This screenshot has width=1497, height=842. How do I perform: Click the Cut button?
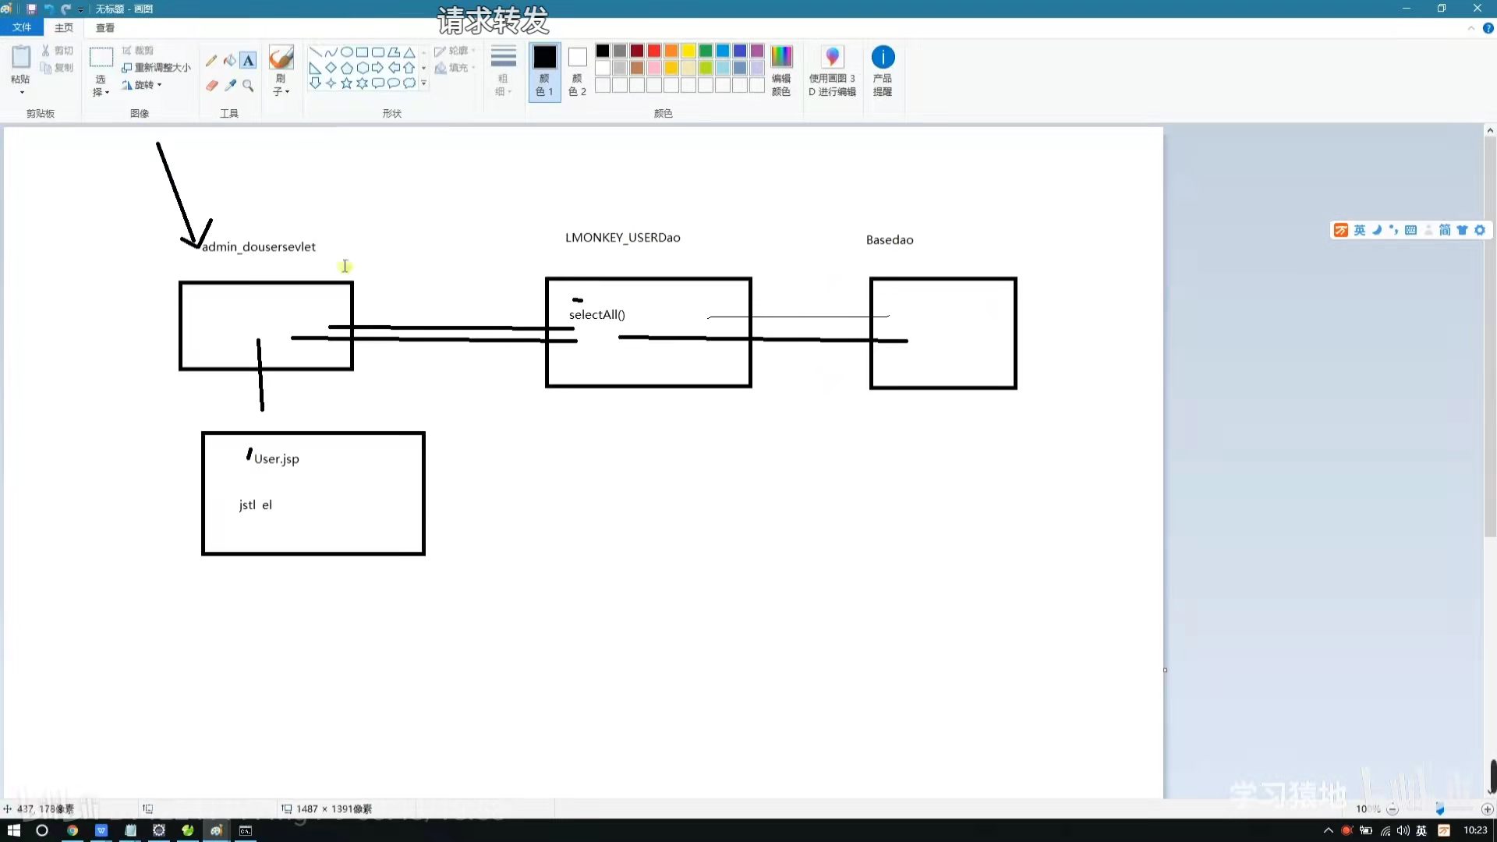tap(57, 51)
